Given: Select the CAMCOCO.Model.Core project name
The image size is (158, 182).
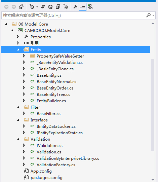Looking at the screenshot, I should tap(47, 31).
